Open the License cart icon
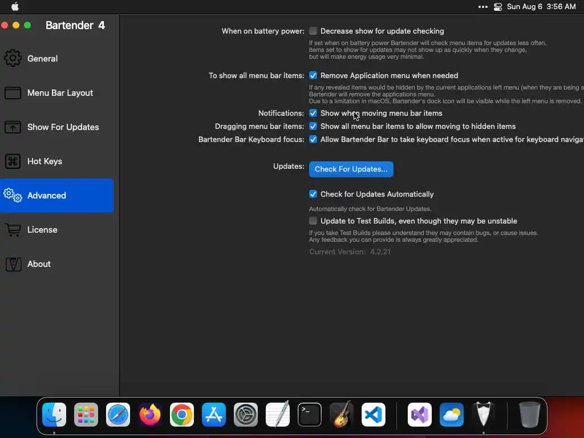Image resolution: width=584 pixels, height=438 pixels. pyautogui.click(x=13, y=229)
